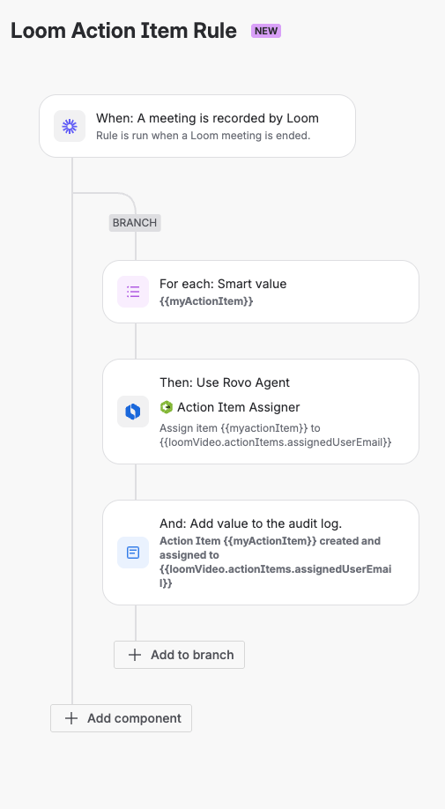Click the purple For each list icon
Image resolution: width=445 pixels, height=809 pixels.
[x=133, y=292]
